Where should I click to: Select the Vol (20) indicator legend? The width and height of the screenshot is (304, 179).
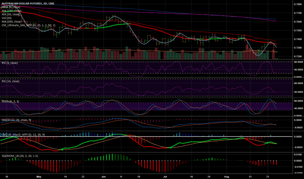7,18
